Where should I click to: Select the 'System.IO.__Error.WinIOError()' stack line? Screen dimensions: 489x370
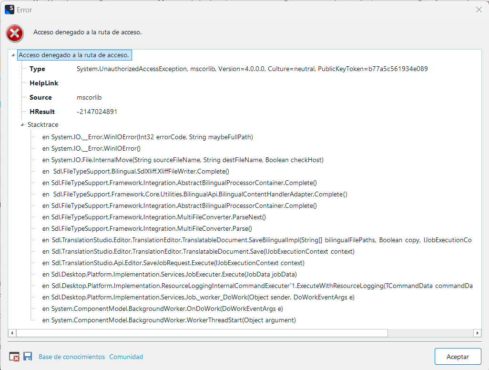tap(92, 148)
